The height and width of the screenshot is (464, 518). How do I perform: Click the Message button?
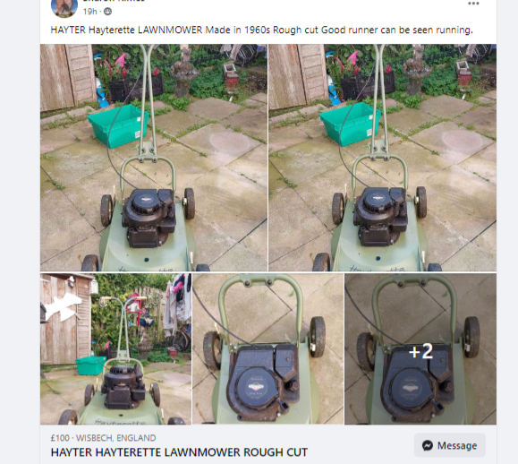coord(450,445)
